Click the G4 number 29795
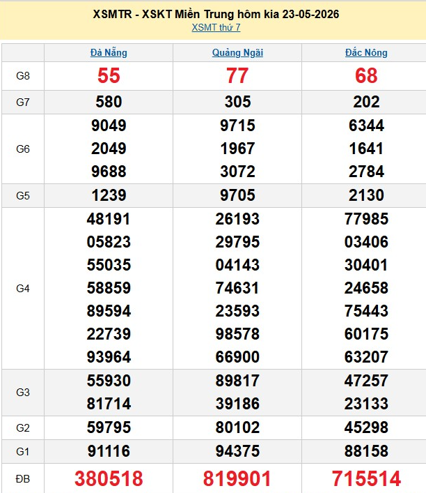Viewport: 426px width, 493px height. 237,242
